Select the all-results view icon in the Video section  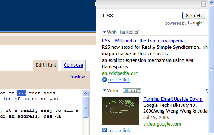(138, 90)
